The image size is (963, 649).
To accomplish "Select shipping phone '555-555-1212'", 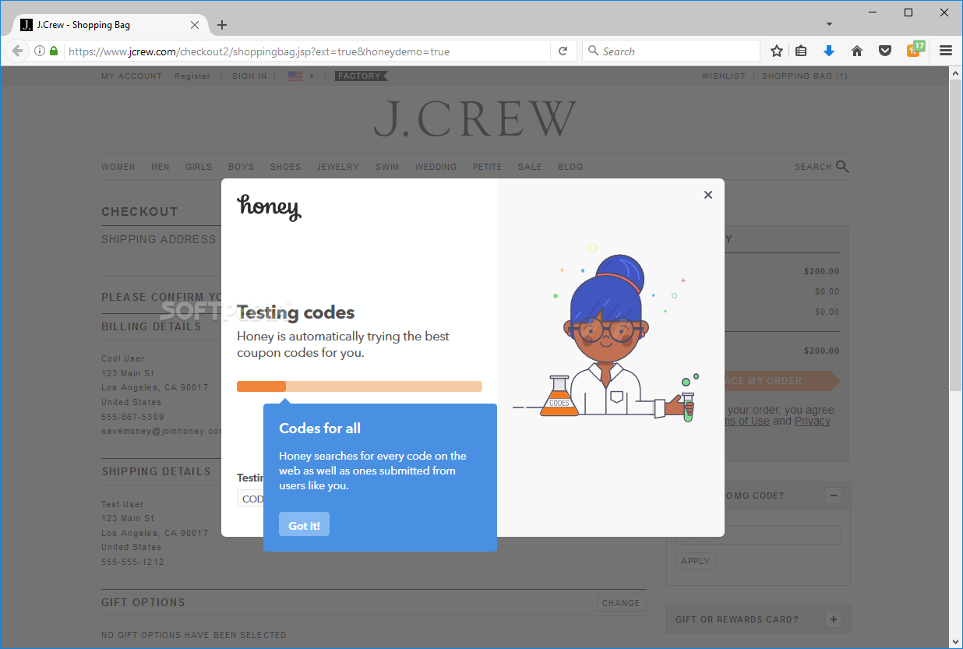I will (133, 562).
